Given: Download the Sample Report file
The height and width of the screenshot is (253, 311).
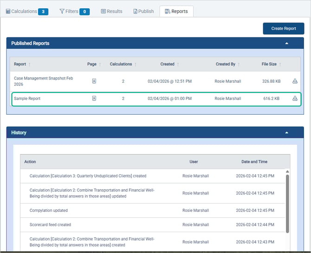Looking at the screenshot, I should pos(295,99).
